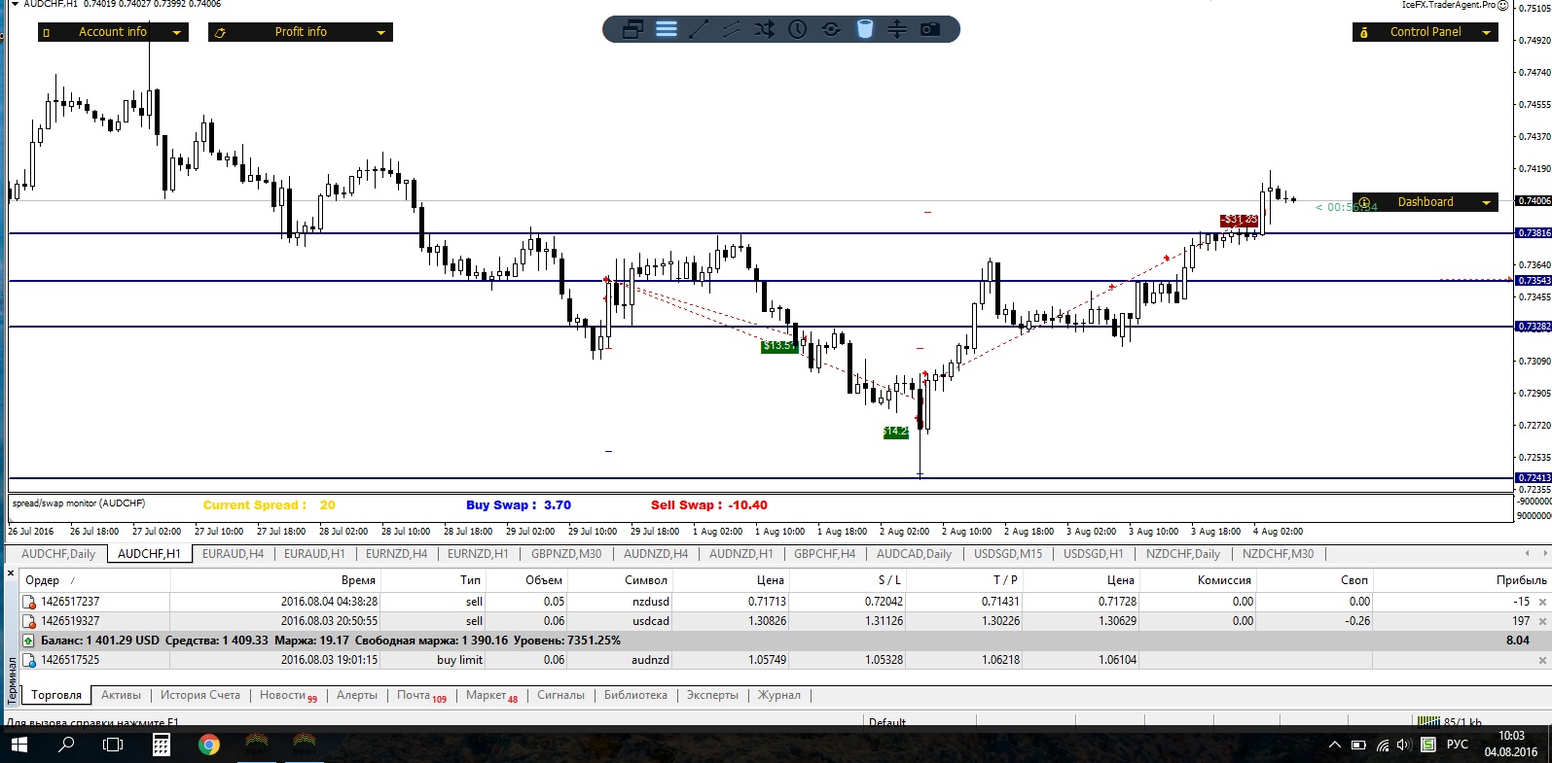The image size is (1552, 763).
Task: Click the overlapping windows icon in TraderAgent toolbar
Action: pos(632,29)
